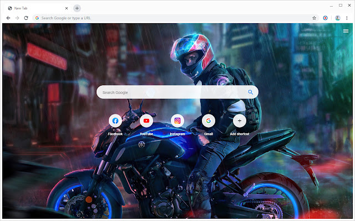The image size is (355, 221).
Task: Minimize the browser window
Action: (332, 6)
